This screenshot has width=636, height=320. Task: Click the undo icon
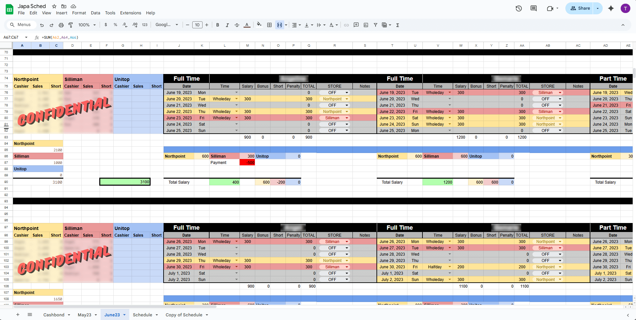click(42, 25)
